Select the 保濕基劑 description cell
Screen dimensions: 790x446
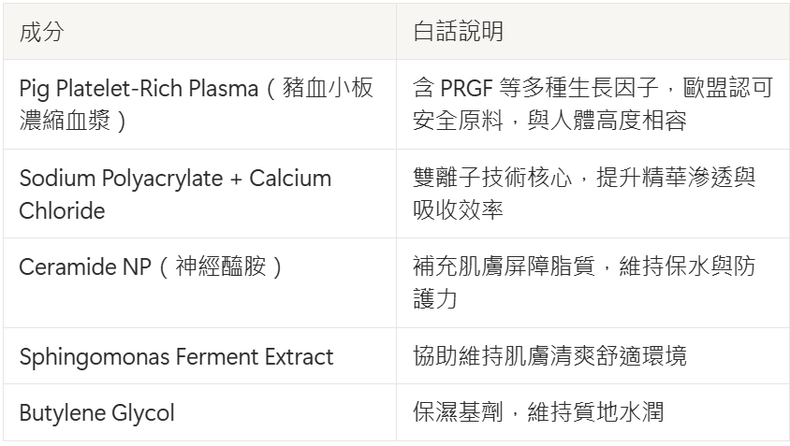pos(538,412)
